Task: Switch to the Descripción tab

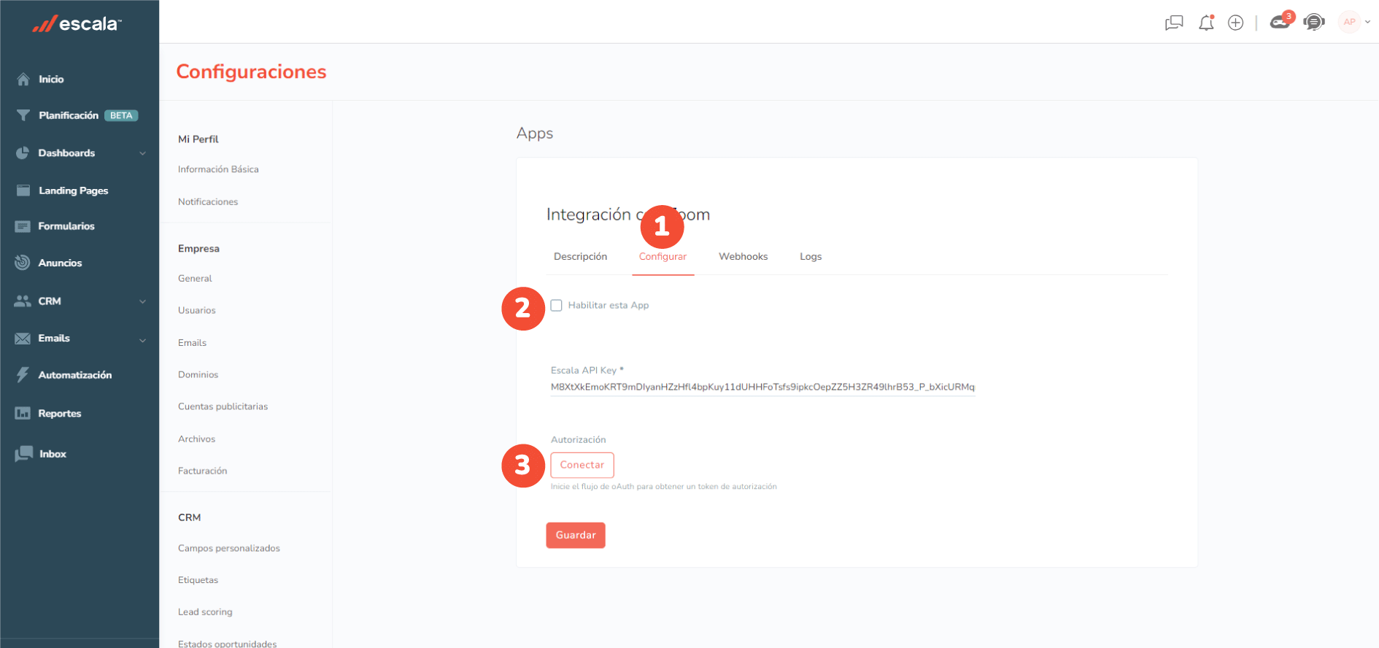Action: [x=580, y=256]
